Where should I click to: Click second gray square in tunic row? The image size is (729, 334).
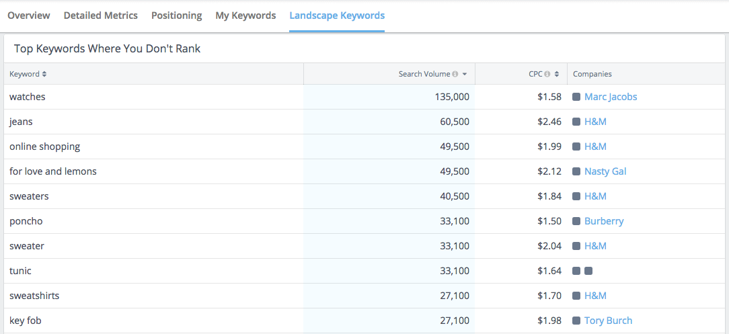(x=588, y=271)
